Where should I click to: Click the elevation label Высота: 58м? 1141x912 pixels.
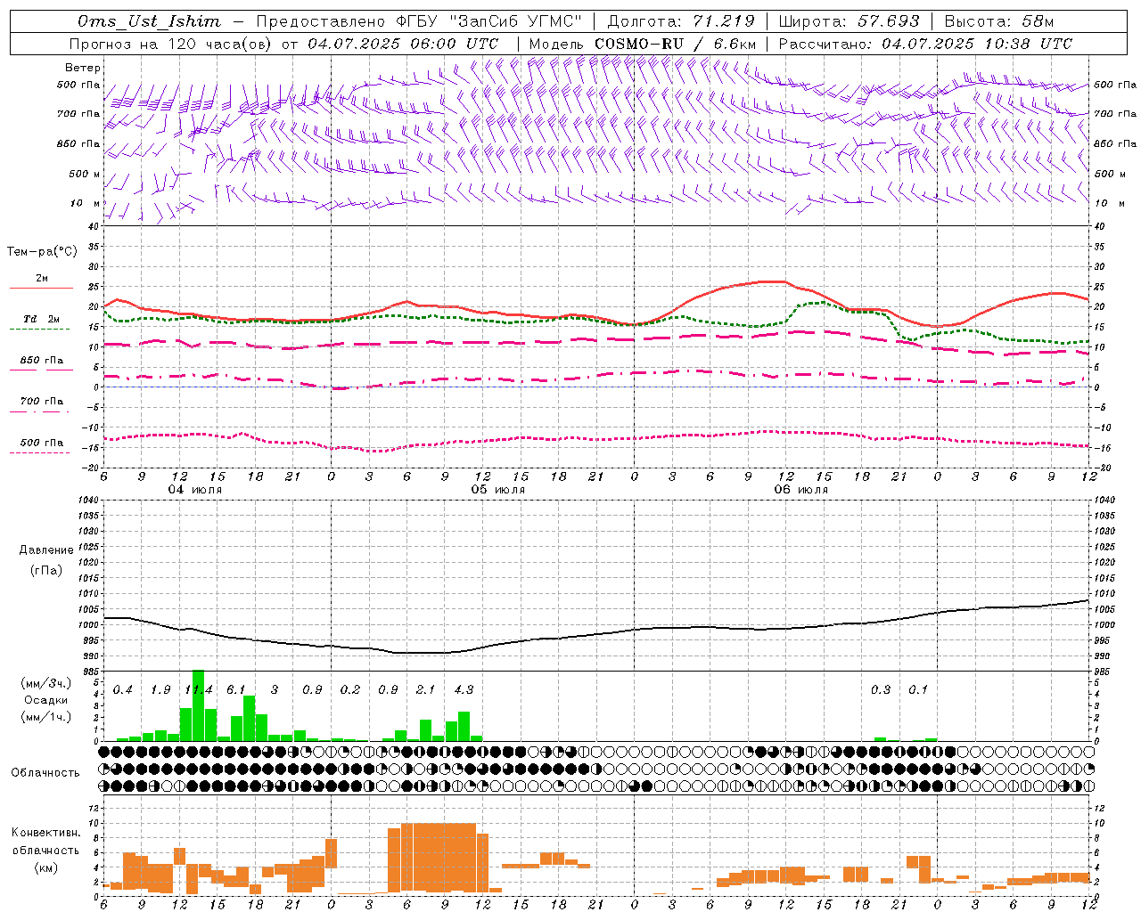(998, 21)
